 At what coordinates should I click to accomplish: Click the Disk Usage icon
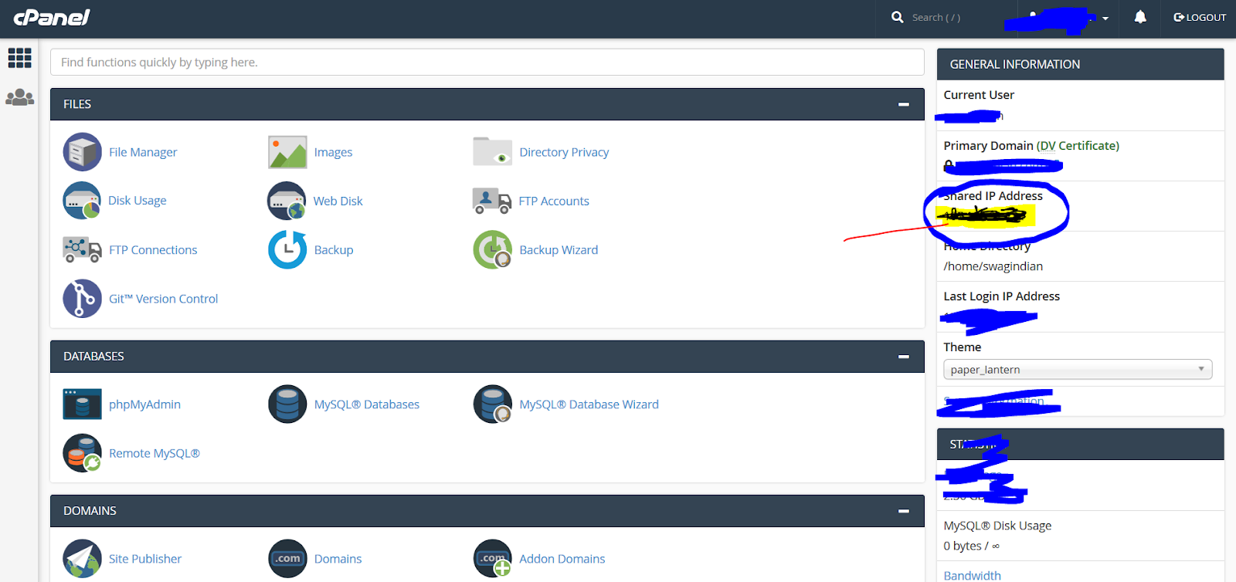point(82,201)
